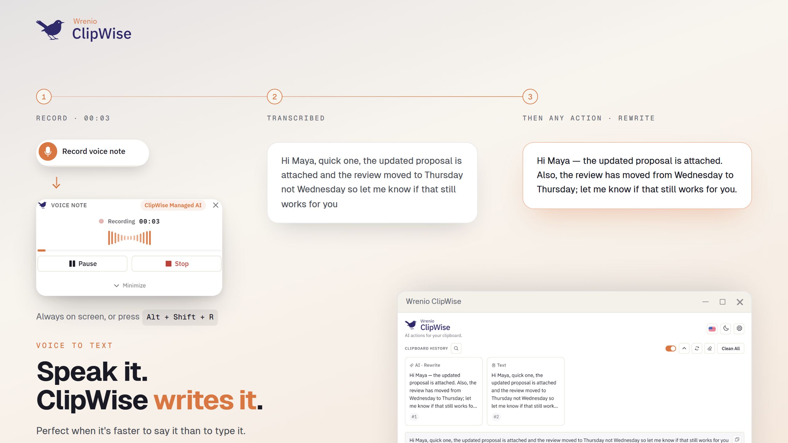Toggle the clipboard history switch
The image size is (788, 443).
[670, 349]
